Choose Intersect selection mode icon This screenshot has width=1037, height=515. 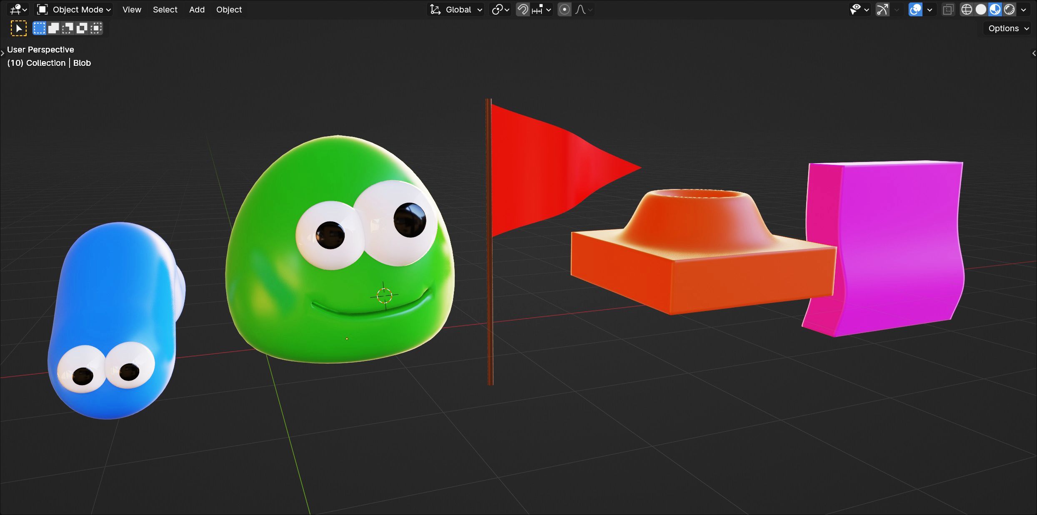tap(96, 28)
